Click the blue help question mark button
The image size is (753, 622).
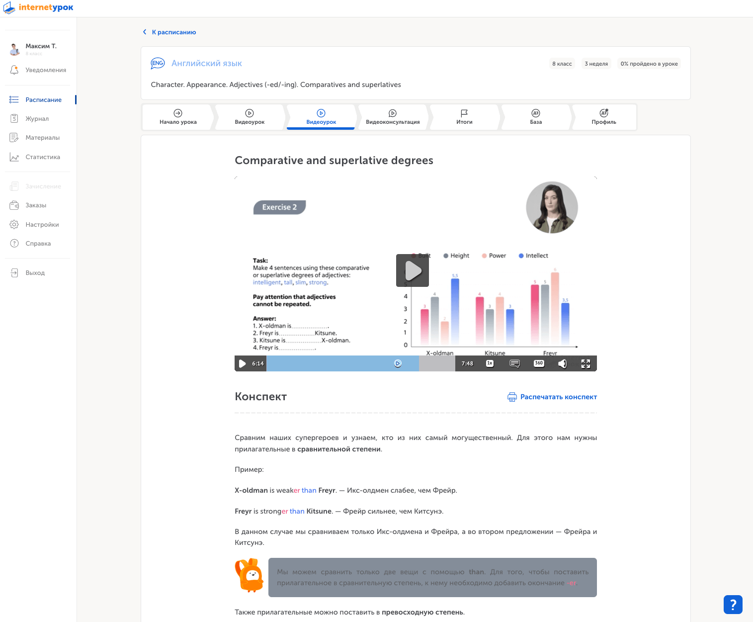(x=733, y=605)
